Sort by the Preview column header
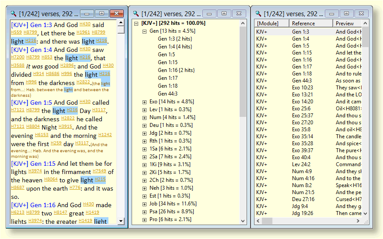Screen dimensions: 383x239 [x=347, y=24]
